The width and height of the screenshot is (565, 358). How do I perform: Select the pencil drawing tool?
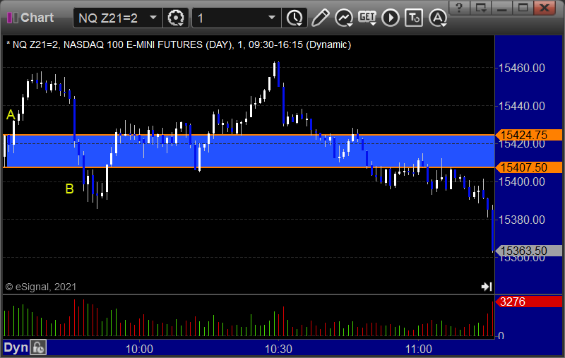(320, 18)
